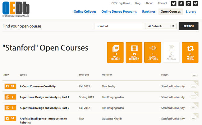Image resolution: width=202 pixels, height=125 pixels.
Task: Click N/A start date in Robotics row
Action: [x=81, y=119]
